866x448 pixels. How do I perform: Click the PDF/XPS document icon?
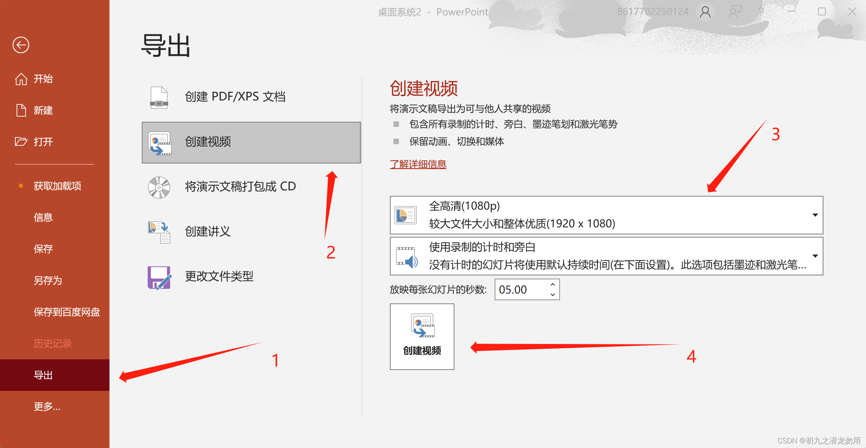coord(159,97)
